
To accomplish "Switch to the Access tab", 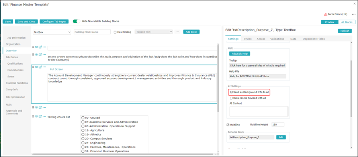I will (261, 39).
